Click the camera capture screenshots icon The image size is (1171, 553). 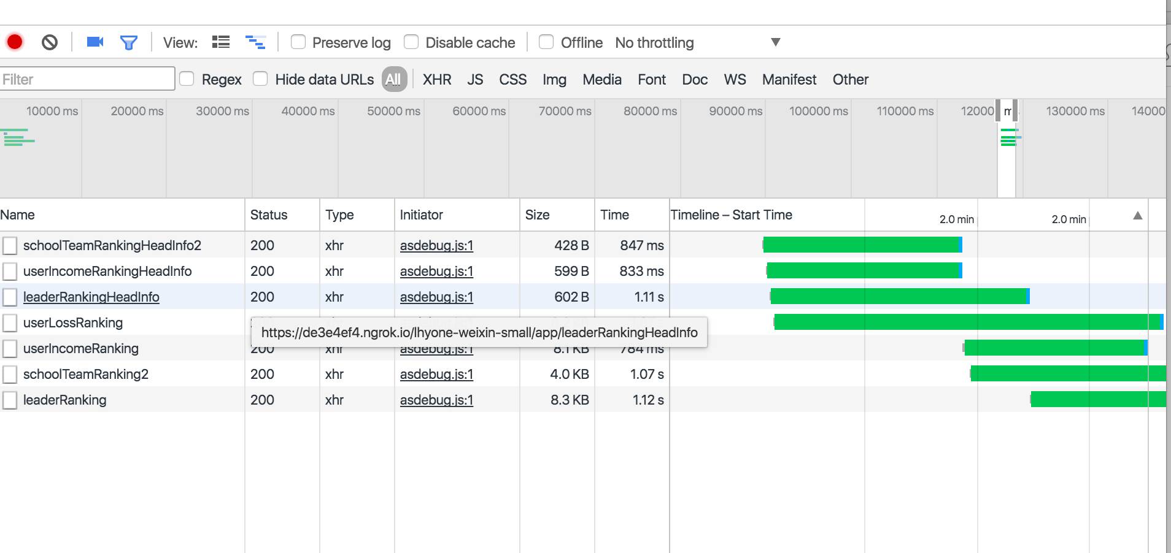95,42
